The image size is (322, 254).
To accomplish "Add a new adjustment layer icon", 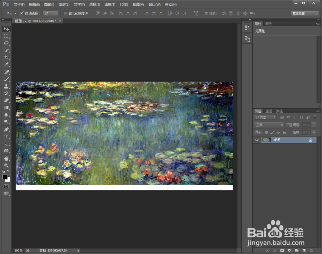I will 289,250.
